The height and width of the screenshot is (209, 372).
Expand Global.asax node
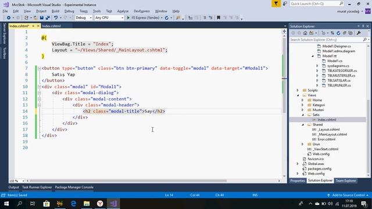(298, 164)
